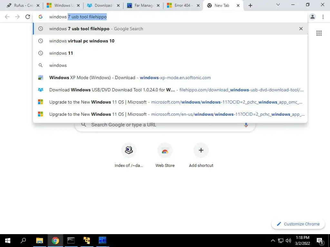Click the filehippo favicon on Download Tool row

coord(40,90)
